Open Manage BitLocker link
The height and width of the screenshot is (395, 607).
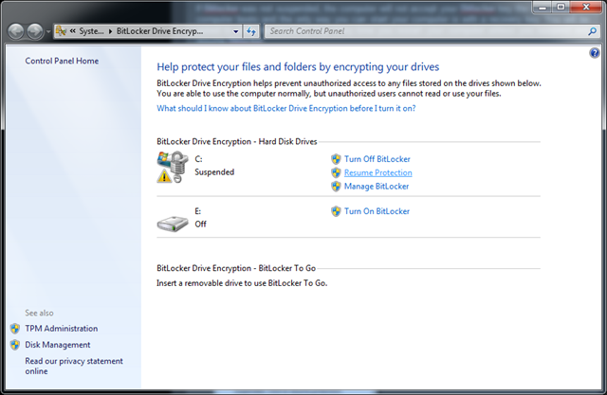pyautogui.click(x=377, y=187)
